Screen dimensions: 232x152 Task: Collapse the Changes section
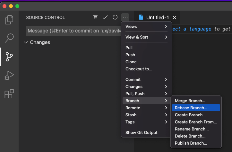click(x=26, y=42)
